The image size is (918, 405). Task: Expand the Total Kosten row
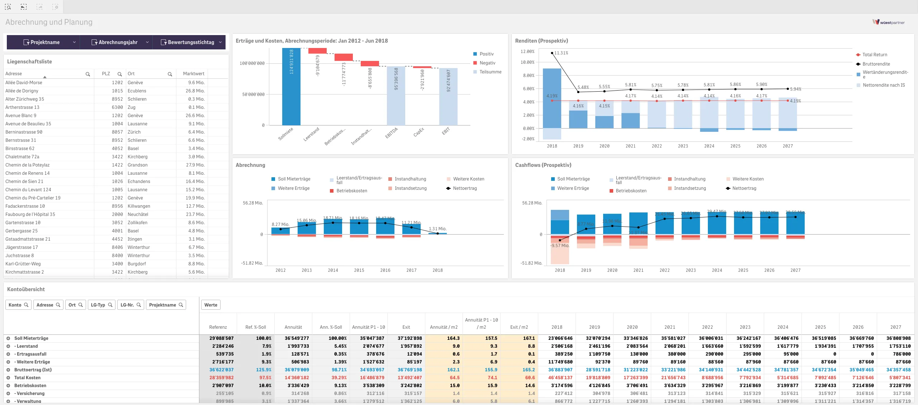click(x=8, y=377)
